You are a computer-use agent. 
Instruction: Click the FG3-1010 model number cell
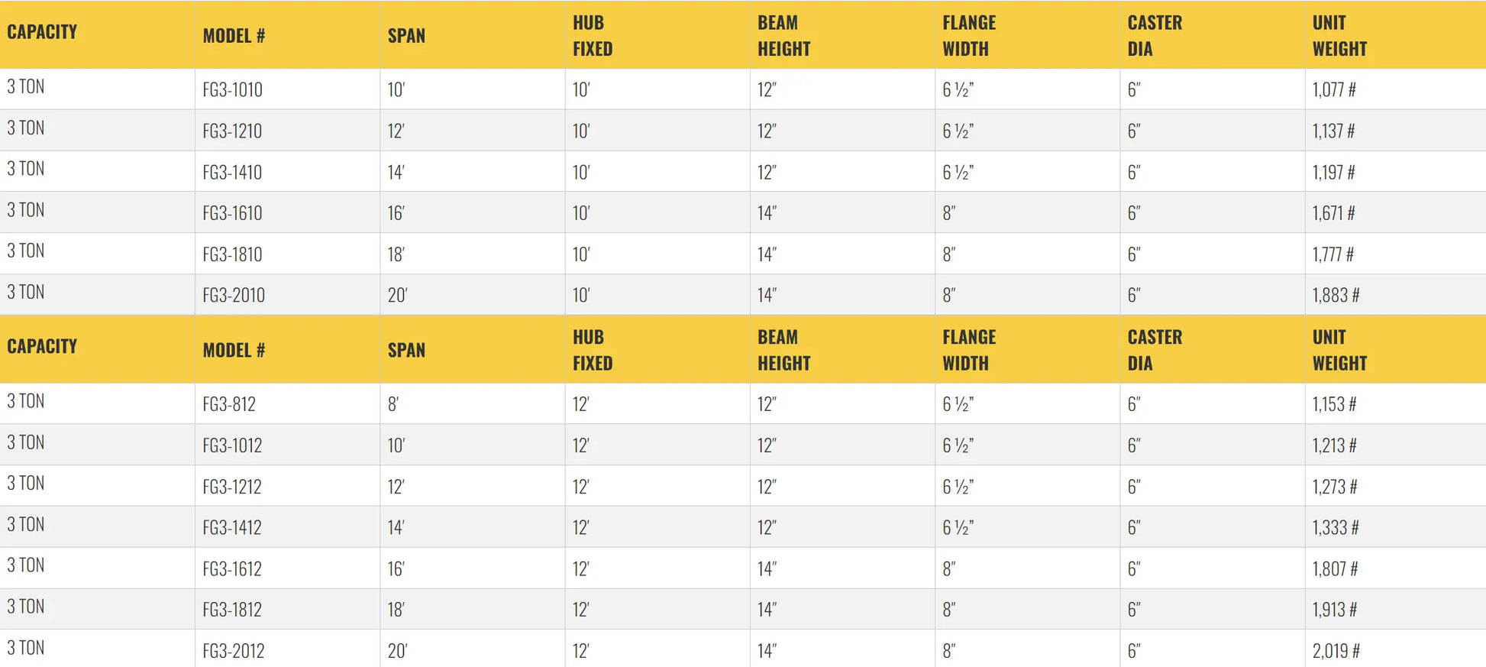[x=232, y=90]
